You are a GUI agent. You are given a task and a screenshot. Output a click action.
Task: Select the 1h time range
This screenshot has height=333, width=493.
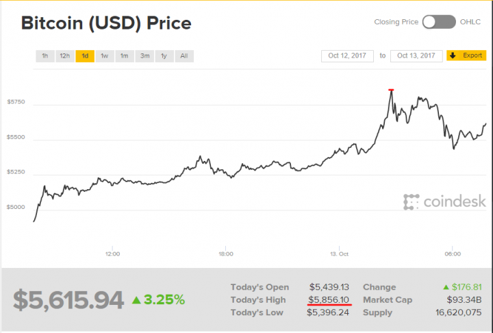(x=45, y=56)
